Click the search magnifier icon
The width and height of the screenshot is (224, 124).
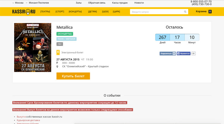tap(185, 12)
